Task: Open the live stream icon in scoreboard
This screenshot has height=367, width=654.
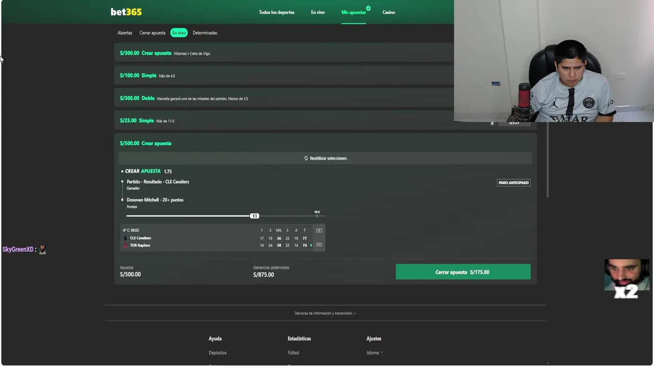Action: tap(319, 230)
